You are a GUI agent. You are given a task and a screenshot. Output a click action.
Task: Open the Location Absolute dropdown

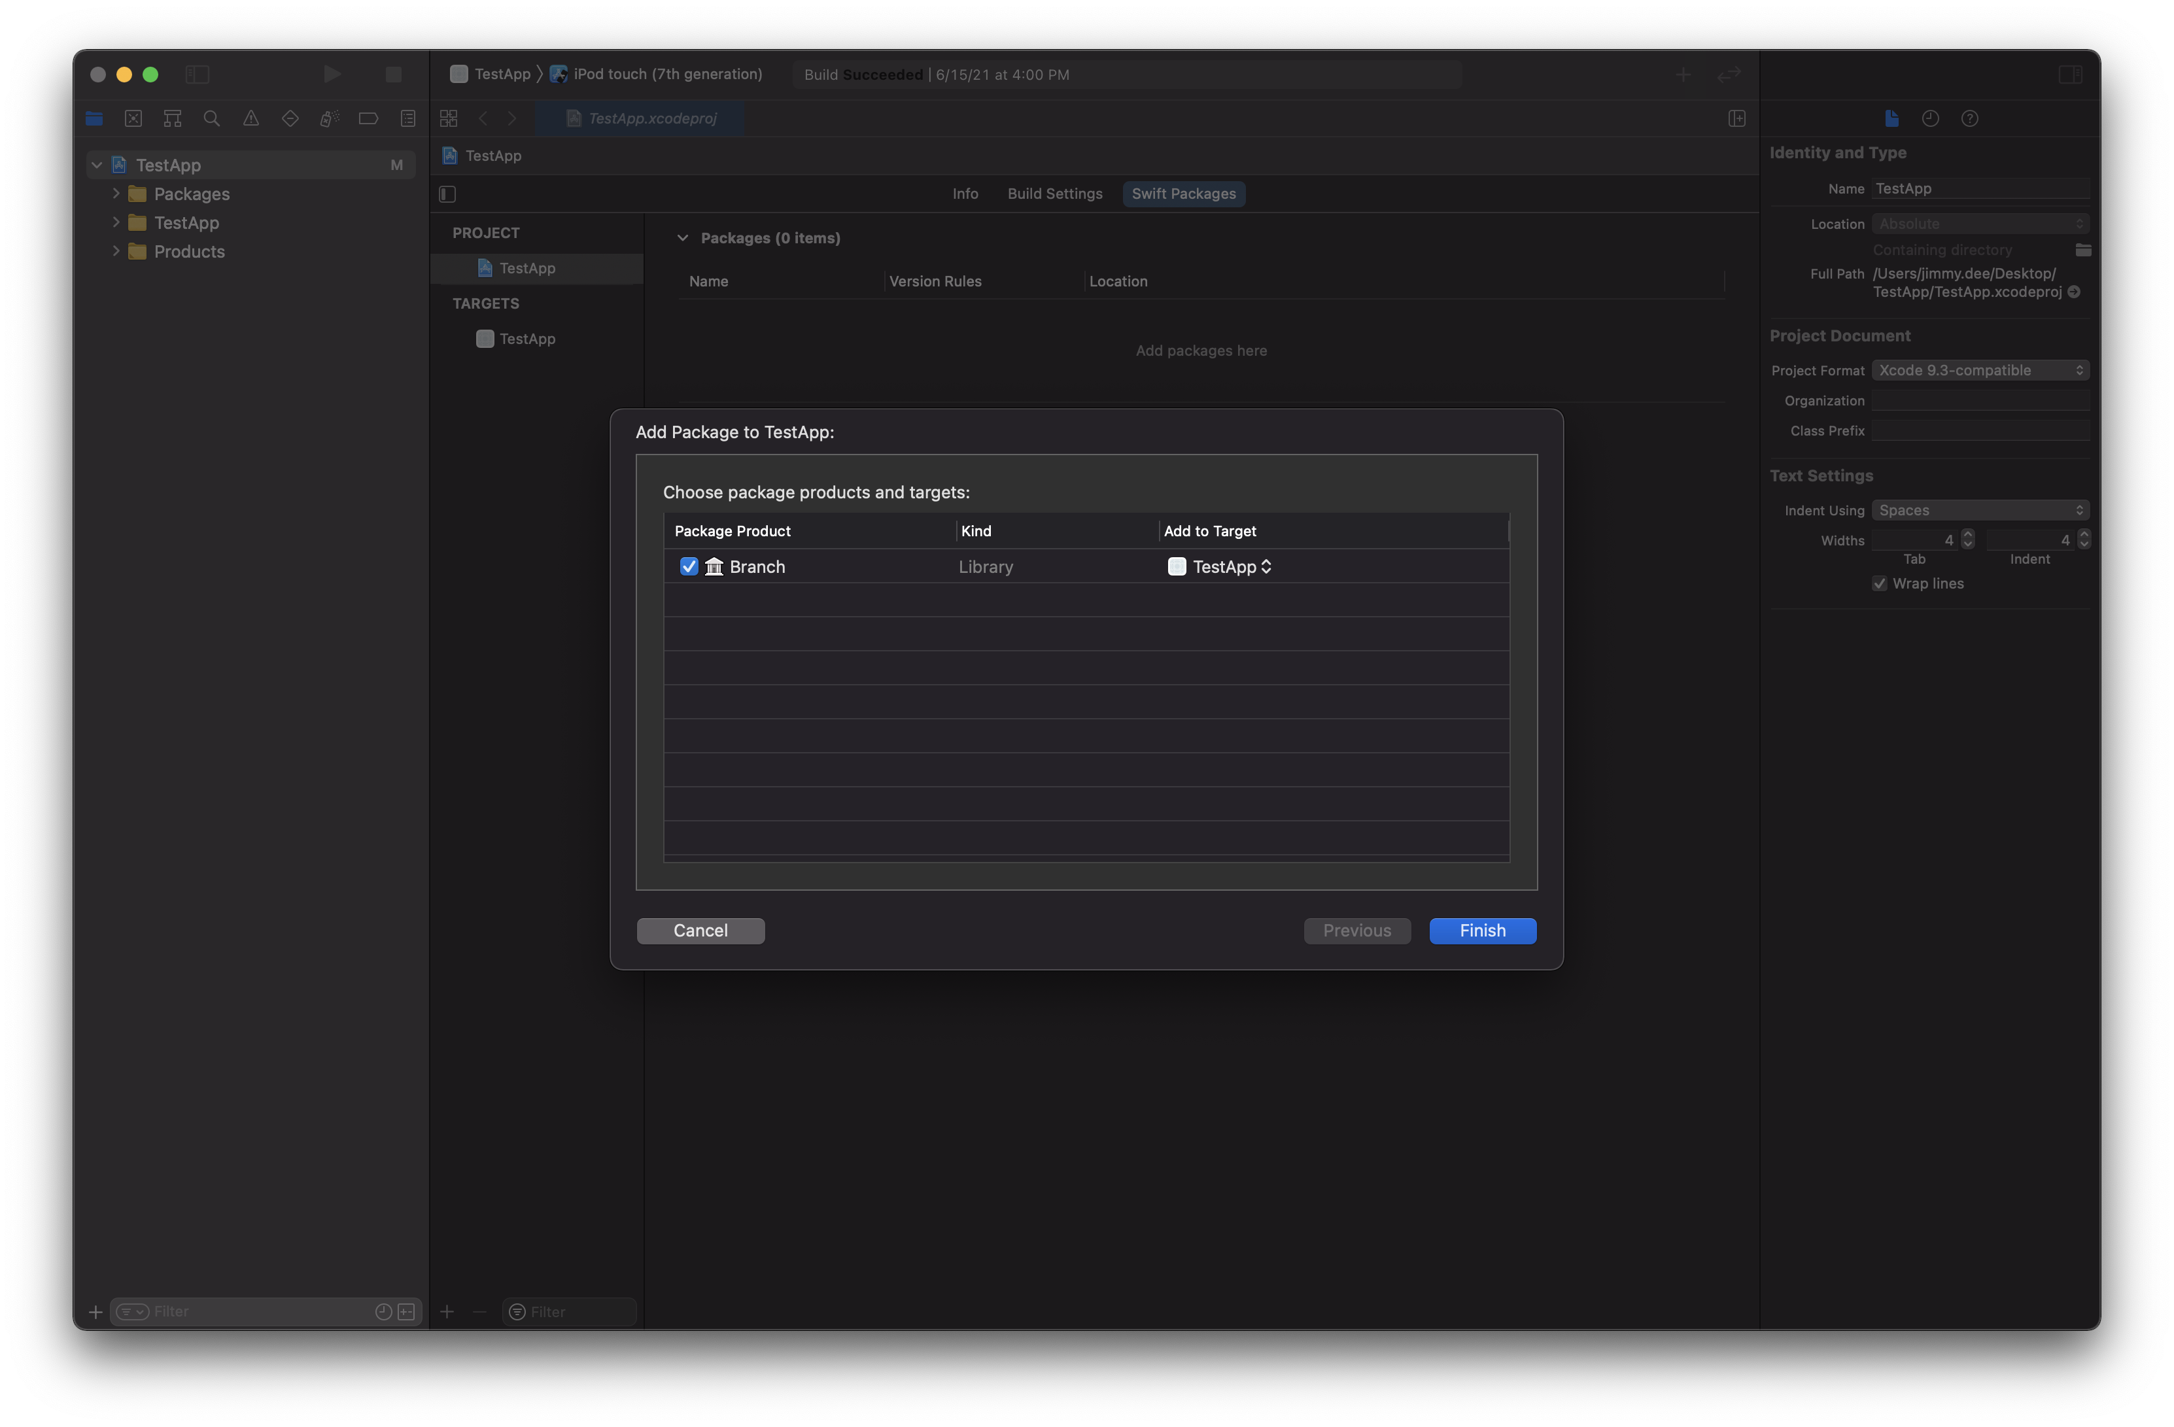[1980, 224]
